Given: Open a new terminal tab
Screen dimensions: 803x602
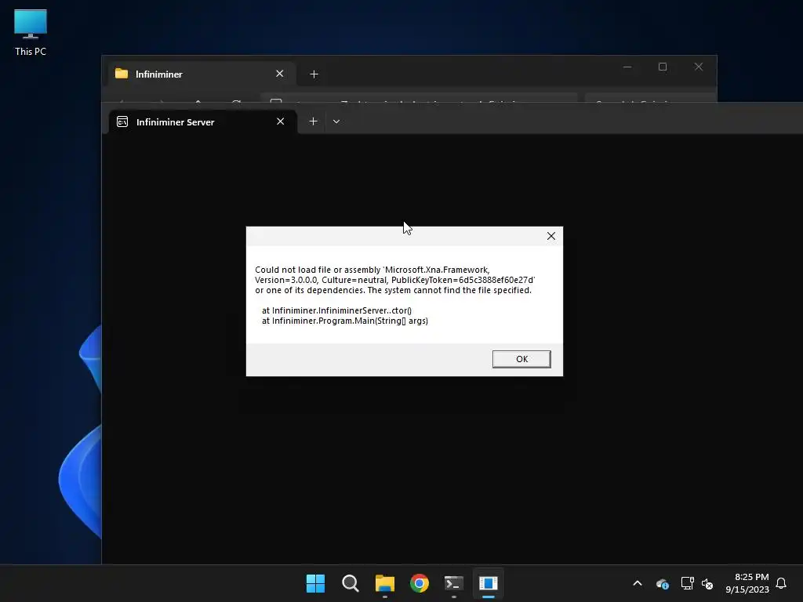Looking at the screenshot, I should (314, 121).
